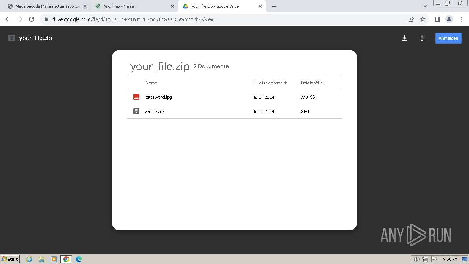Click the 16.01.2024 date for password.jpg
Viewport: 469px width, 264px height.
point(264,97)
